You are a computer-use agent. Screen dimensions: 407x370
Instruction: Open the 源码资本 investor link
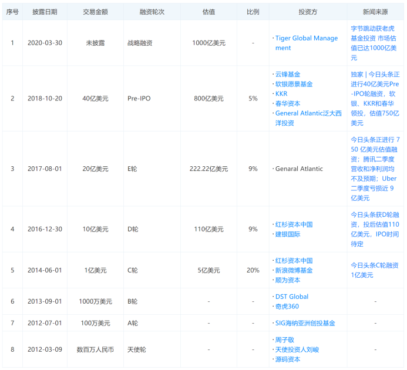click(288, 359)
